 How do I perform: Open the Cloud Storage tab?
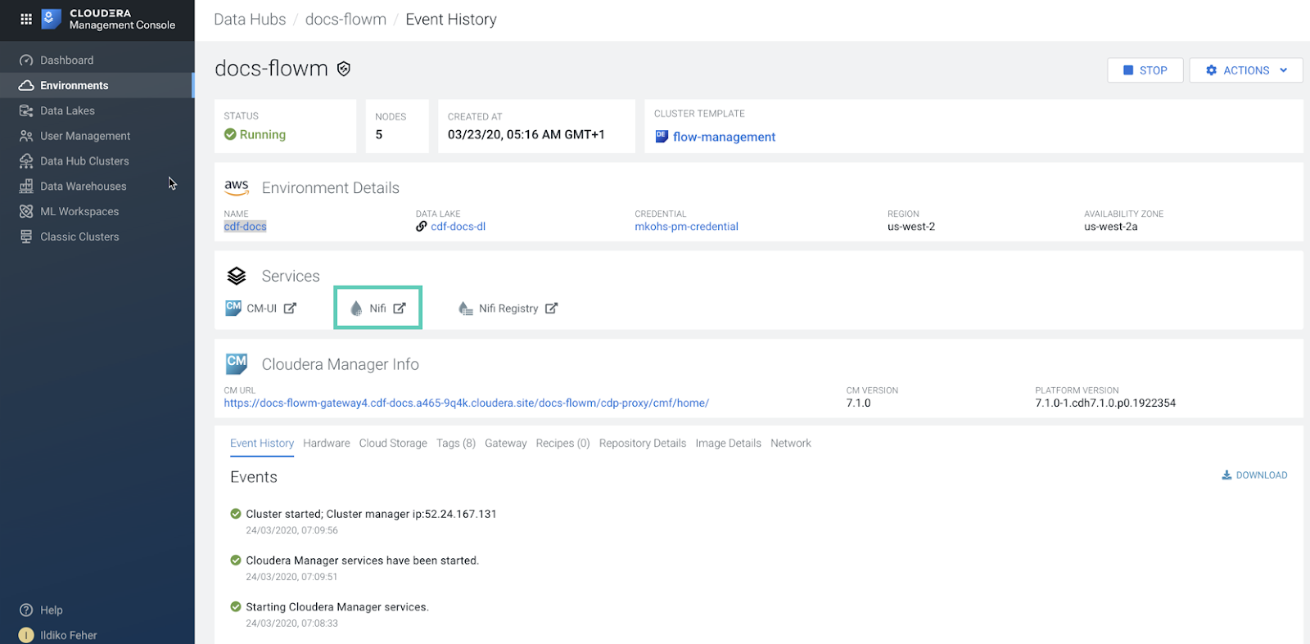coord(393,444)
